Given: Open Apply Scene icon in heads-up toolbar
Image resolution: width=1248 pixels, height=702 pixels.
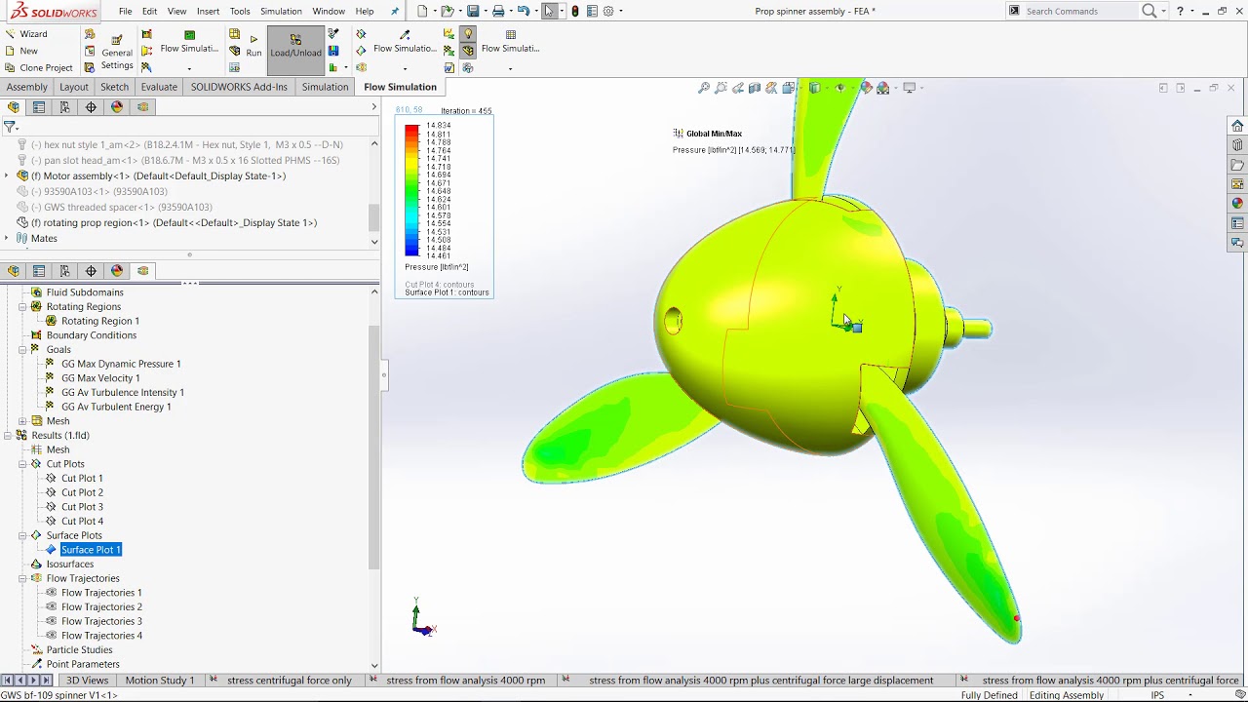Looking at the screenshot, I should point(883,88).
